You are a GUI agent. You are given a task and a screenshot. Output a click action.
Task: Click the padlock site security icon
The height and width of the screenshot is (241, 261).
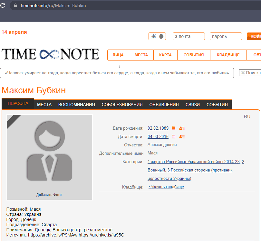click(15, 5)
